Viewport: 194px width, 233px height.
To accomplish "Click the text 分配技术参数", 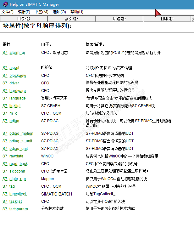I will tap(53, 209).
